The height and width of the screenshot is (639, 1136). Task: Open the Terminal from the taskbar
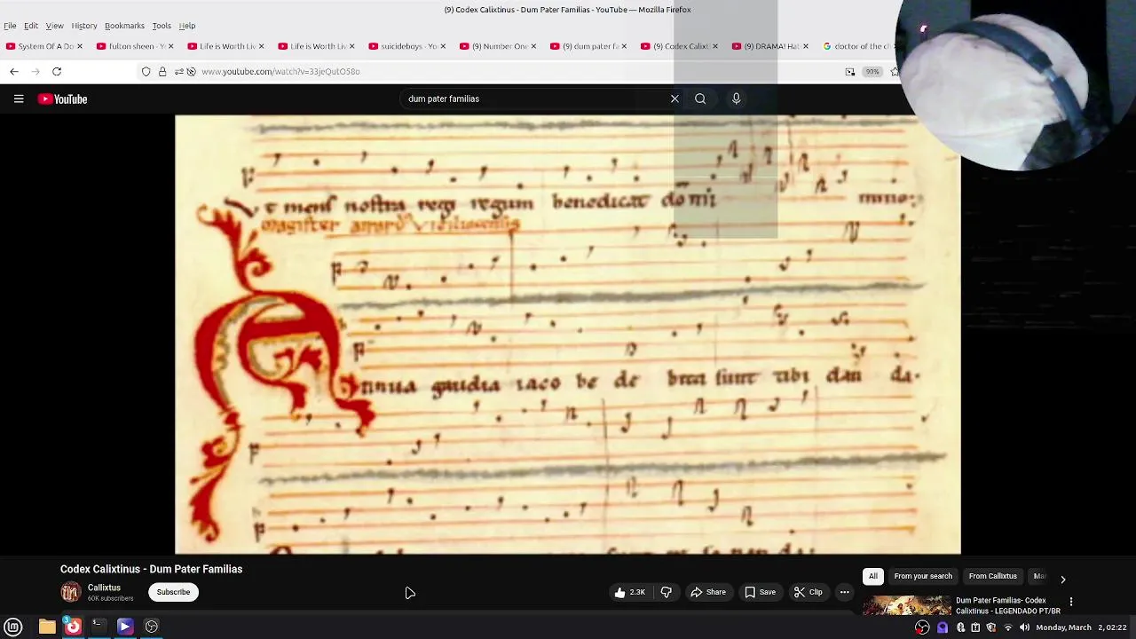coord(99,627)
